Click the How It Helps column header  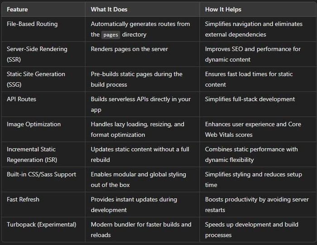258,10
